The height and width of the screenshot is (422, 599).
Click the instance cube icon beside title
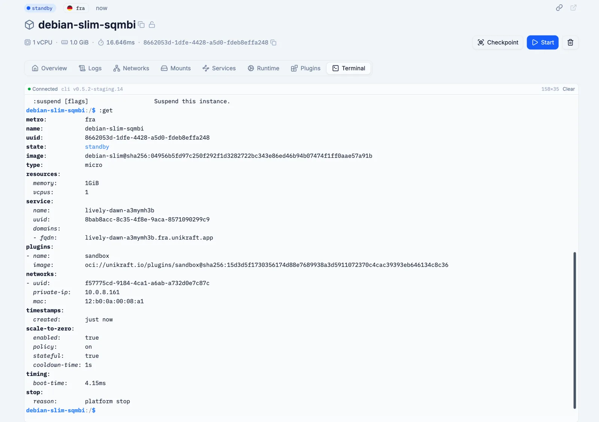30,25
